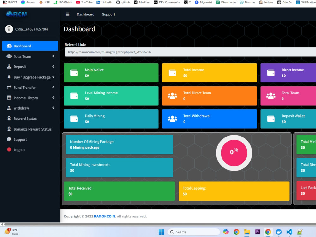Viewport: 316px width, 237px height.
Task: Click the Bonanza Reward Status award icon
Action: [x=9, y=129]
